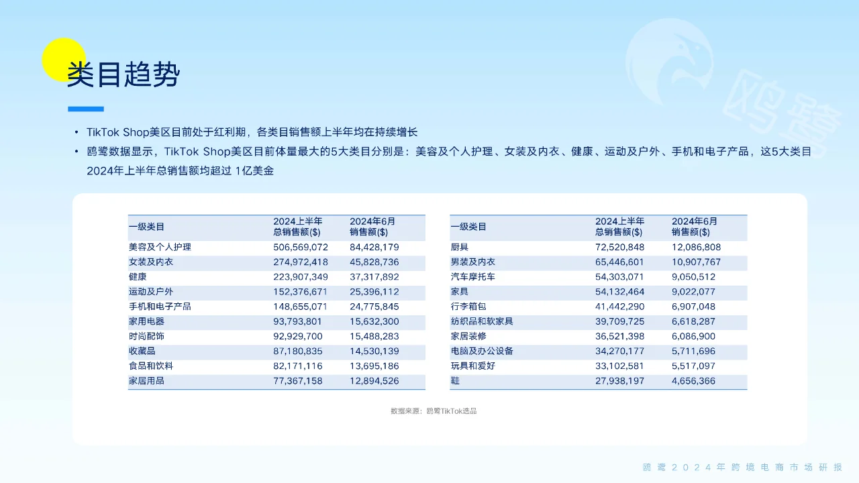This screenshot has height=483, width=859.
Task: Click the 收藏品 category cell
Action: (142, 352)
